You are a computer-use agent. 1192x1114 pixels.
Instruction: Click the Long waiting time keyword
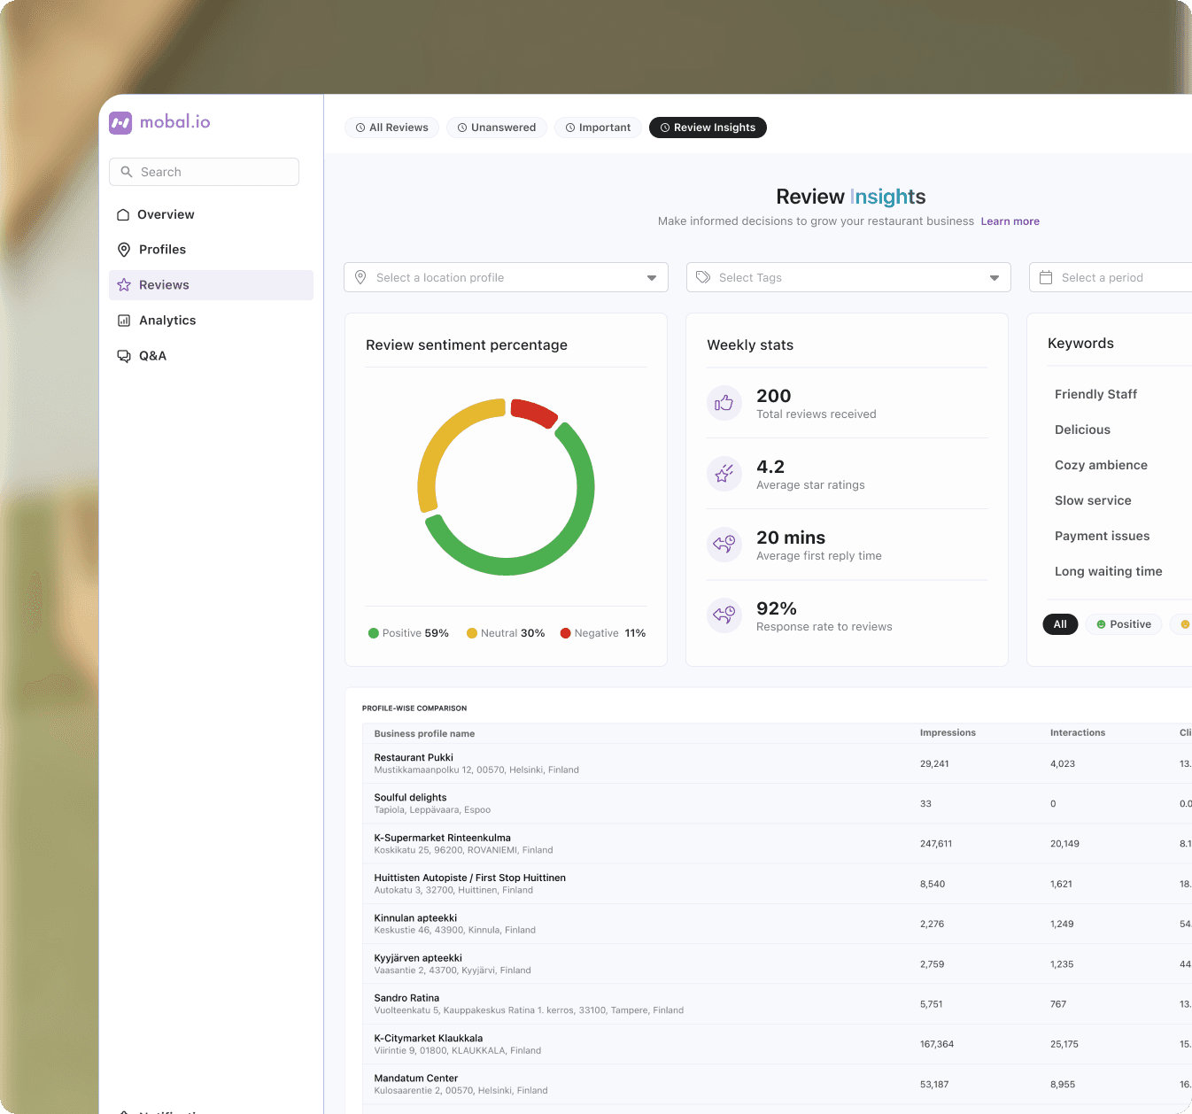click(x=1108, y=571)
